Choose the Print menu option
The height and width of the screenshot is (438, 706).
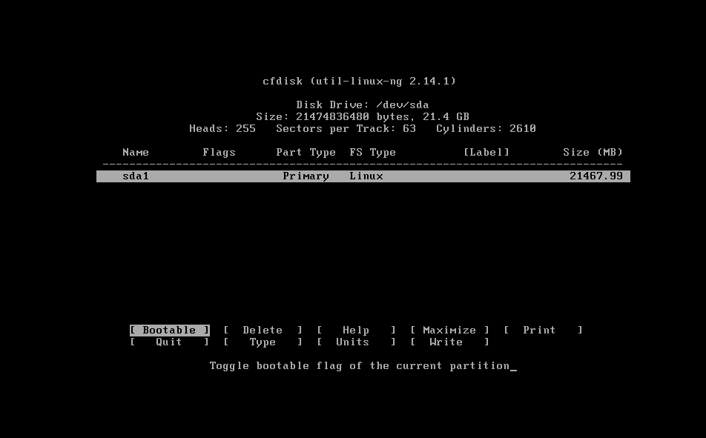point(543,331)
